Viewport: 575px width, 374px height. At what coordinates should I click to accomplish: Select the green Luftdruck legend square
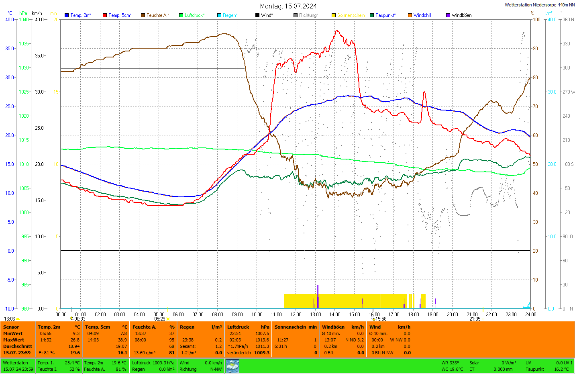point(181,15)
